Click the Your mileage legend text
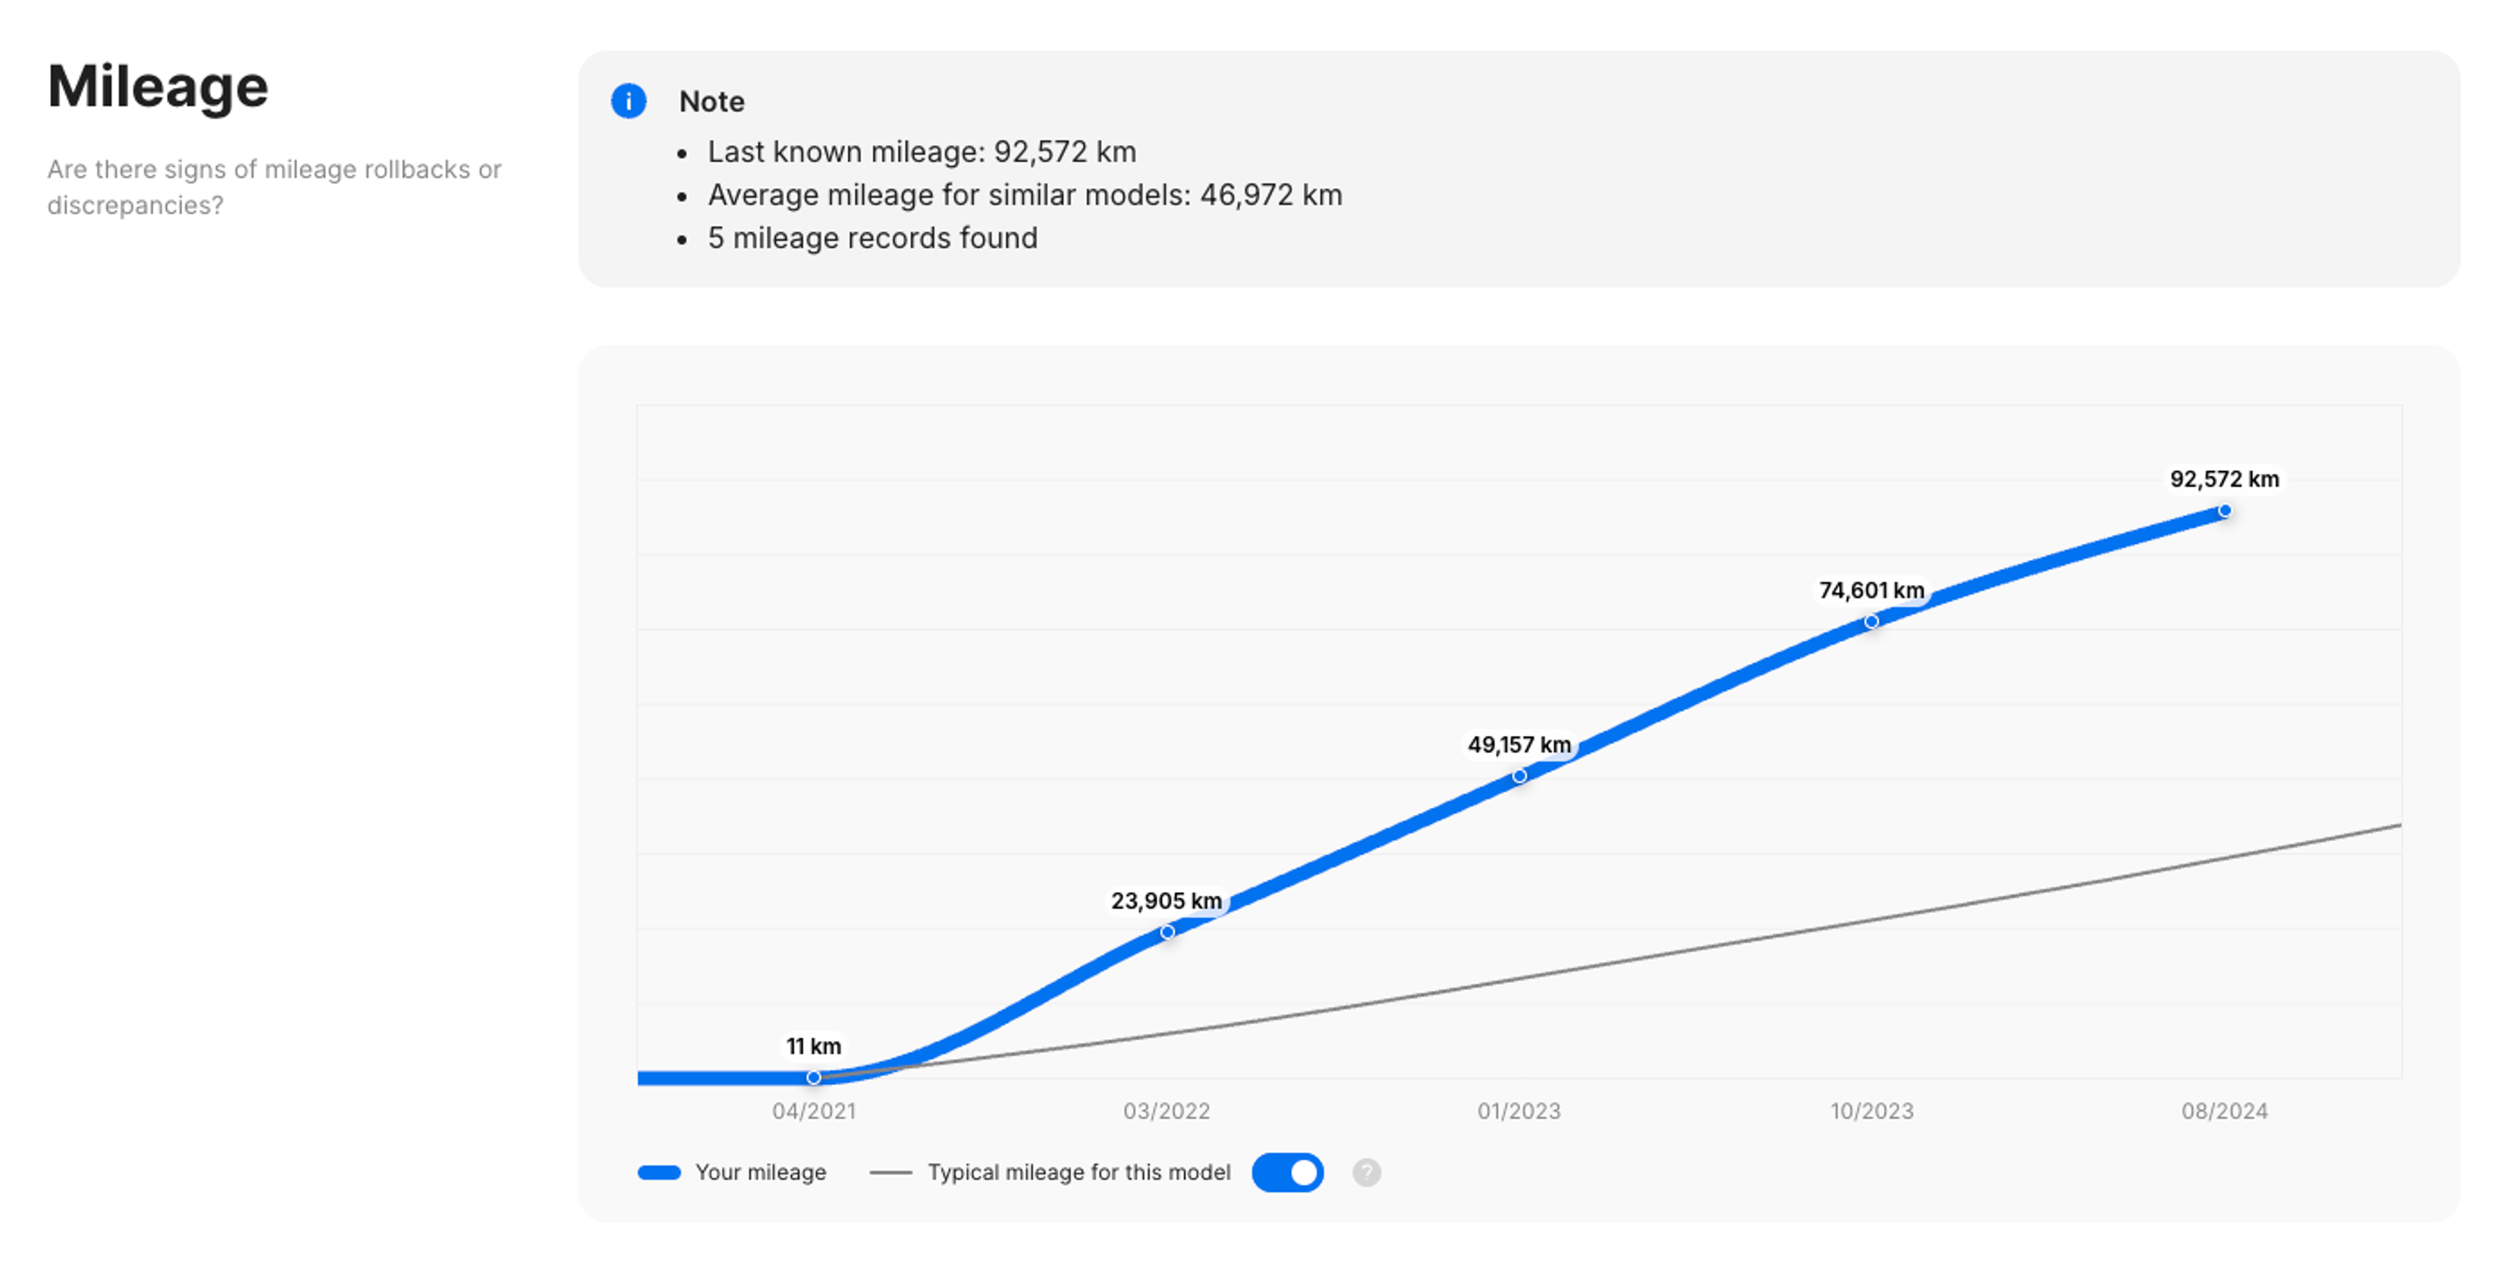This screenshot has height=1269, width=2509. pos(760,1172)
